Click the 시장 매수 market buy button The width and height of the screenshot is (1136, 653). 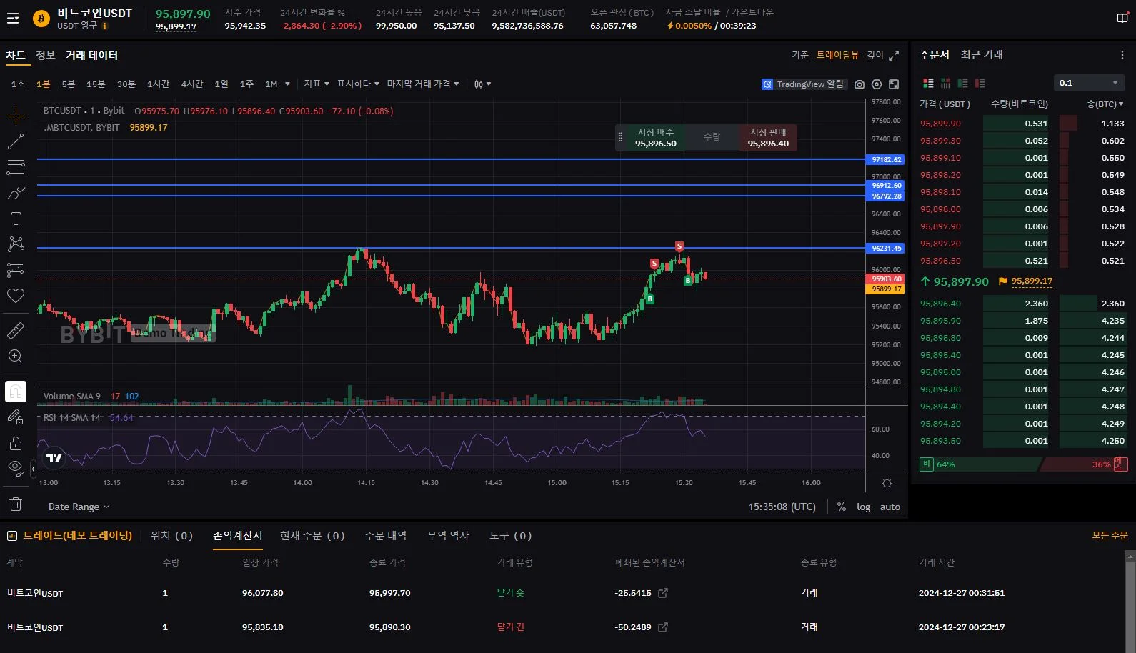pyautogui.click(x=655, y=137)
